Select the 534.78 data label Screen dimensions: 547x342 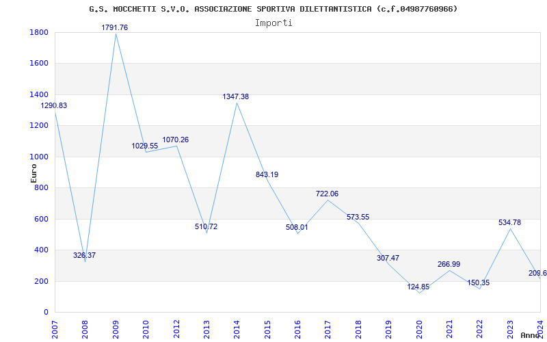pyautogui.click(x=509, y=222)
